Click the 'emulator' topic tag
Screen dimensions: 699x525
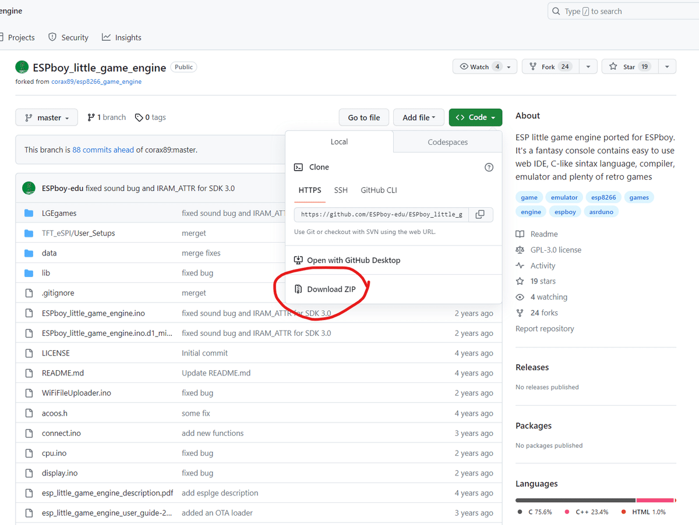[564, 197]
